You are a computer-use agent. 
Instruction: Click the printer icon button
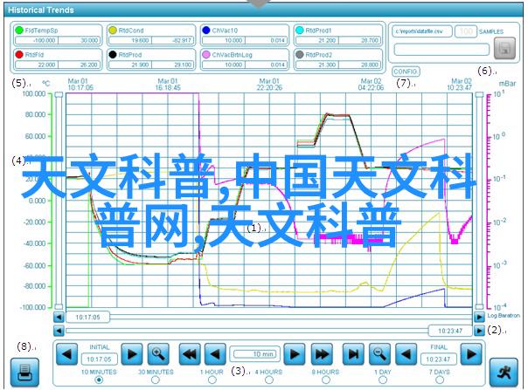pyautogui.click(x=24, y=372)
